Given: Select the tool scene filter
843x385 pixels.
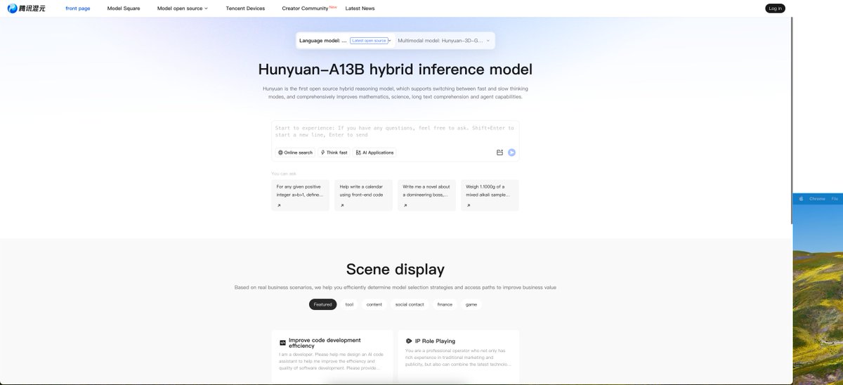Looking at the screenshot, I should 349,304.
